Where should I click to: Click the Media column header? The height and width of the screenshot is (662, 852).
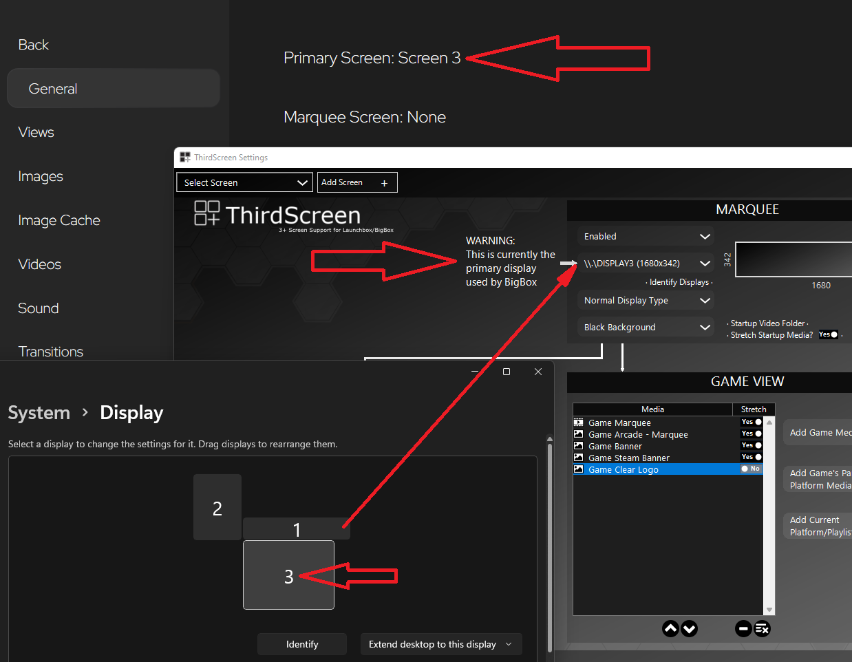point(652,409)
